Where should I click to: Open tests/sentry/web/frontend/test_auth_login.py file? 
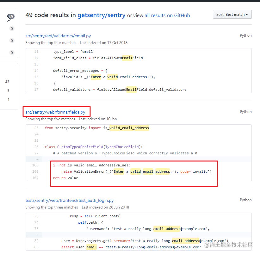[70, 200]
